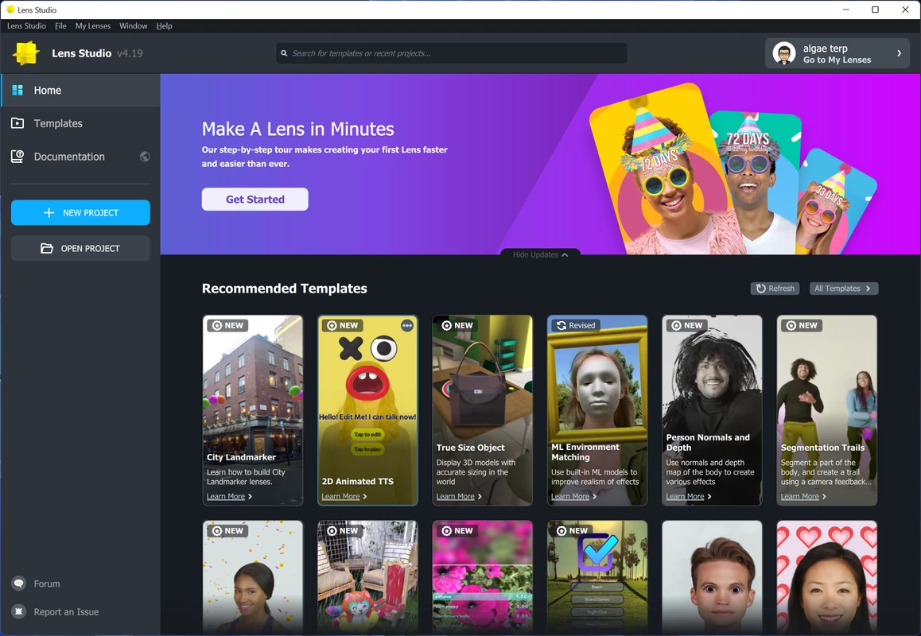The image size is (921, 636).
Task: Click the algae terp avatar picture
Action: coord(783,53)
